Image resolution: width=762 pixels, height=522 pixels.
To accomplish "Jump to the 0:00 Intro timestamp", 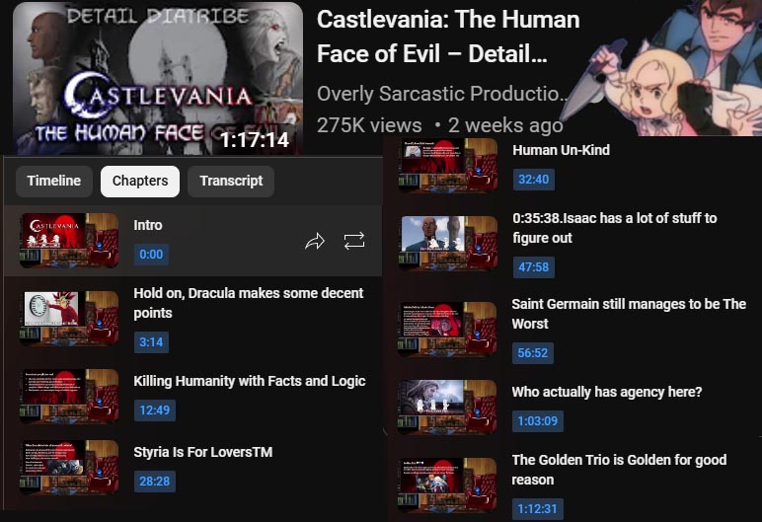I will click(x=151, y=255).
